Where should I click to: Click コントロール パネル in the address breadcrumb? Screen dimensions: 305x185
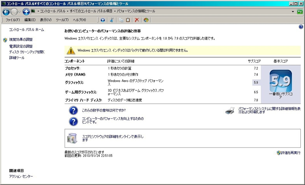pyautogui.click(x=53, y=11)
